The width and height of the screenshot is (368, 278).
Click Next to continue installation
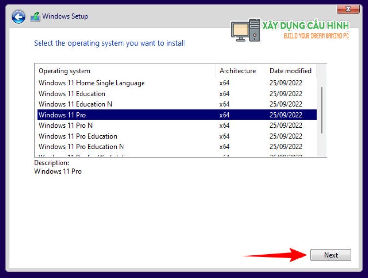(x=331, y=255)
